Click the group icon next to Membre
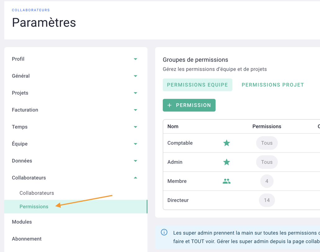Image resolution: width=320 pixels, height=252 pixels. (226, 181)
